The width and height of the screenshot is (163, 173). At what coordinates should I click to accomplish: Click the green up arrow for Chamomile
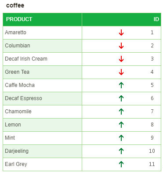(x=121, y=112)
